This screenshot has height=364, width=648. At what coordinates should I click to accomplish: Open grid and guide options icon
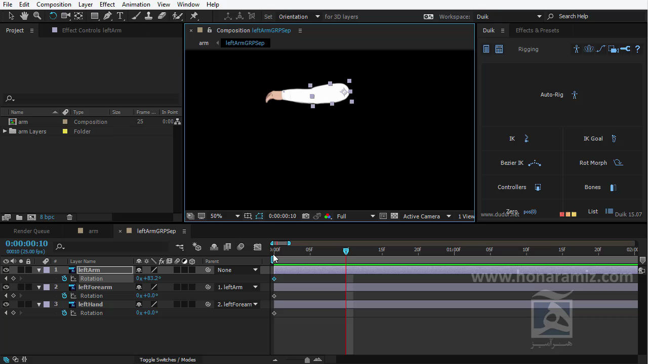[248, 216]
